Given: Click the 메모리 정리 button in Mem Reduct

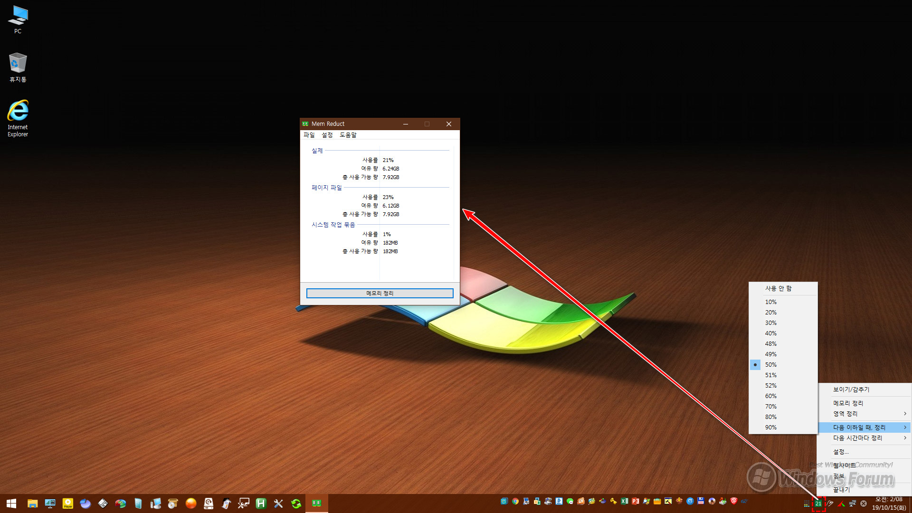Looking at the screenshot, I should [x=380, y=293].
